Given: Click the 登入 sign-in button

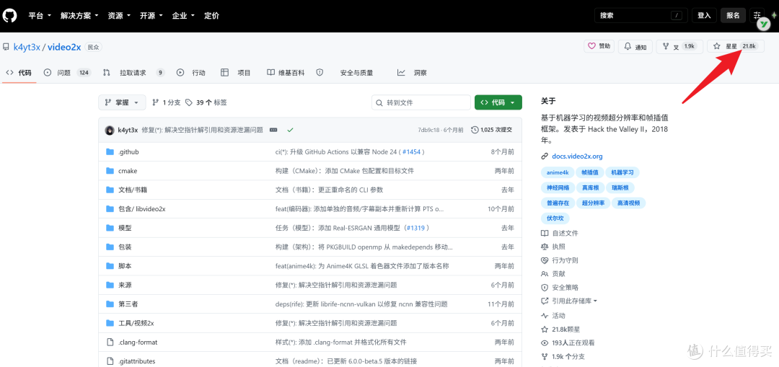Looking at the screenshot, I should [705, 15].
